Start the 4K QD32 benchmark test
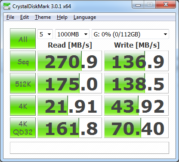This screenshot has height=162, width=179. (x=23, y=128)
